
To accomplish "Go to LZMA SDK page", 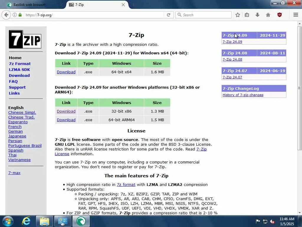I will click(19, 69).
